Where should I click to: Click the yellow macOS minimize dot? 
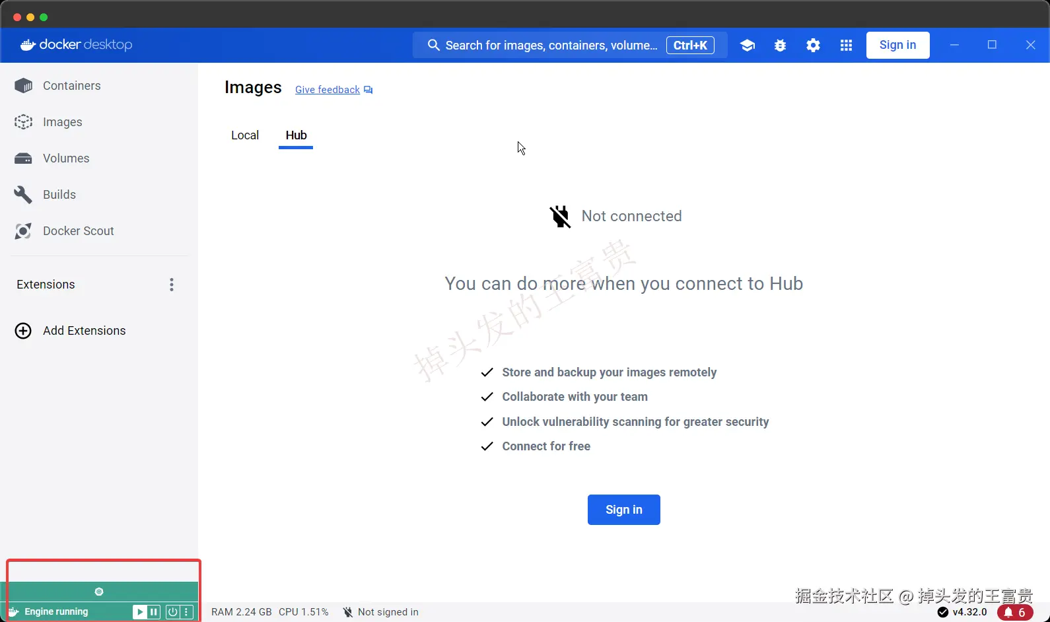tap(30, 17)
